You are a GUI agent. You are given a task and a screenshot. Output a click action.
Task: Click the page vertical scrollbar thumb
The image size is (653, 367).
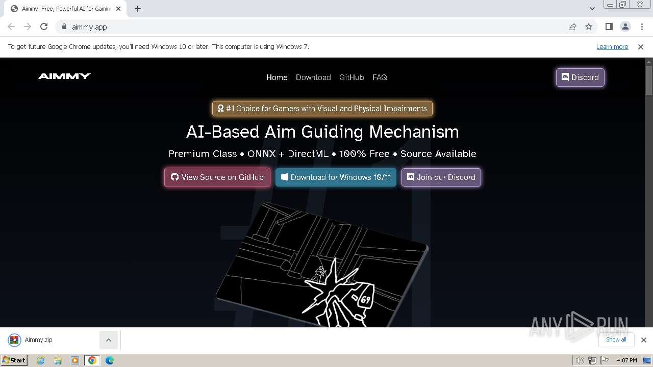649,81
